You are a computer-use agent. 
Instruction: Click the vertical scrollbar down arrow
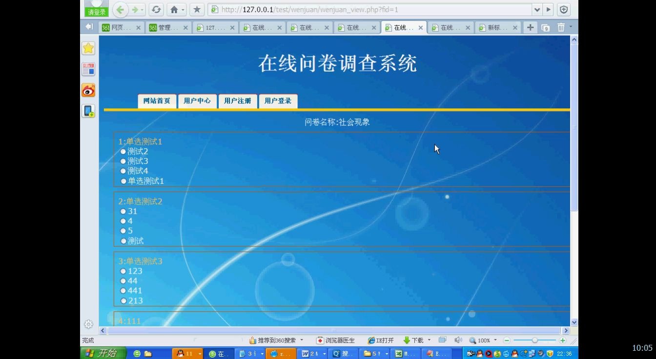[x=574, y=322]
